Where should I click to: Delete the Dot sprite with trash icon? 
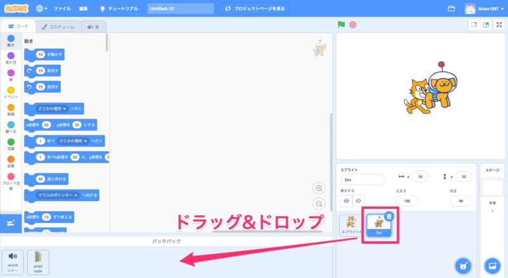[x=389, y=216]
